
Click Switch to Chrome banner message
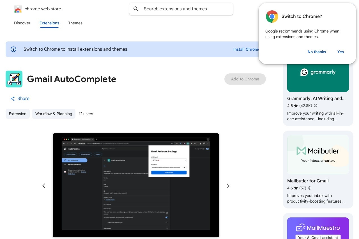click(75, 49)
